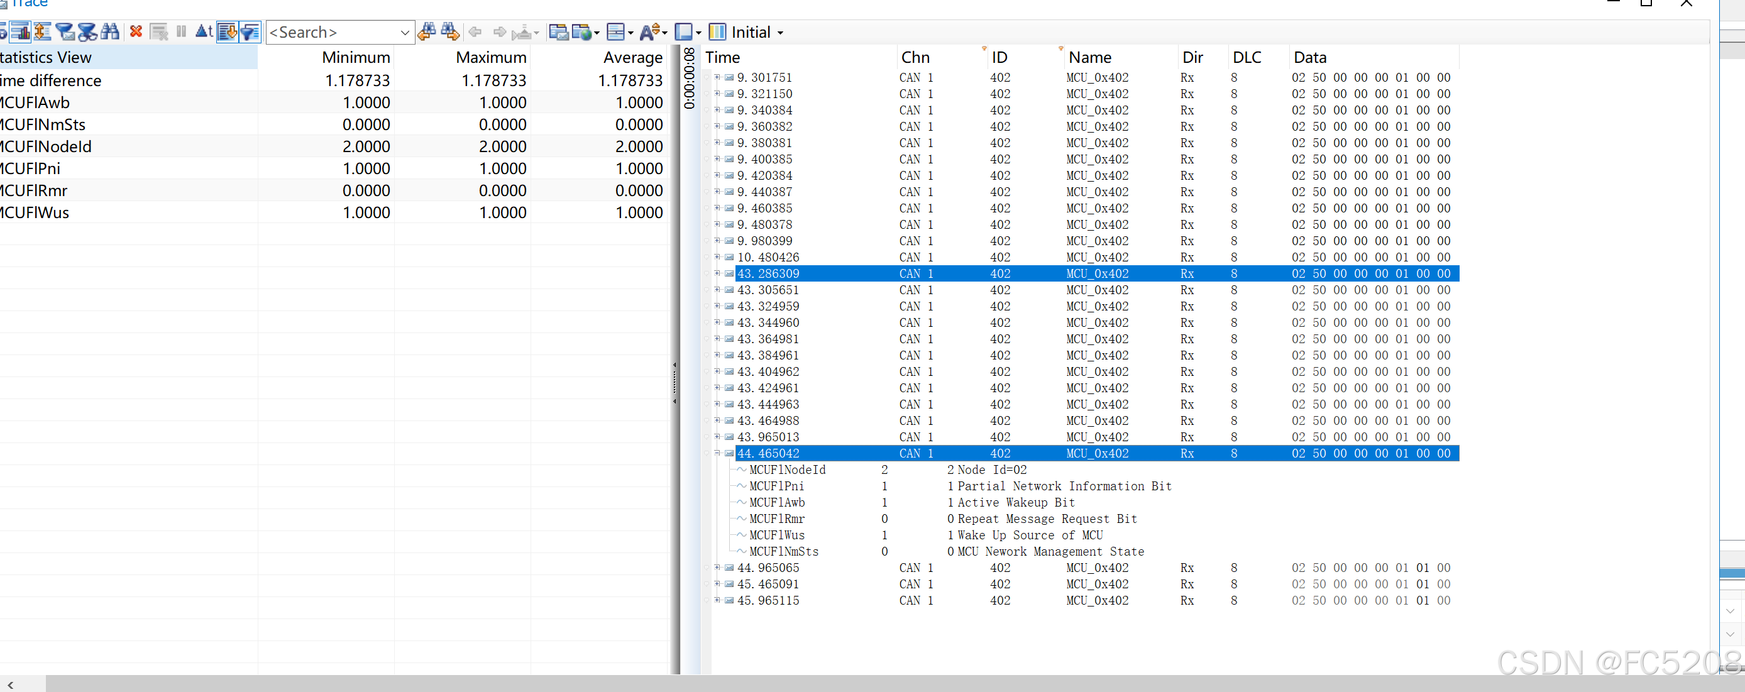Click the message filter funnel icon
This screenshot has height=692, width=1745.
pos(66,32)
